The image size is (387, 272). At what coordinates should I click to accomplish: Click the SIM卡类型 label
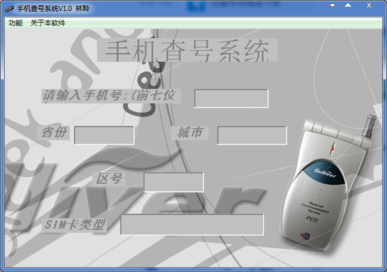(x=74, y=225)
